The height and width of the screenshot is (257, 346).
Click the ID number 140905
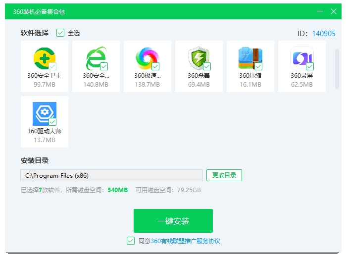[x=324, y=34]
